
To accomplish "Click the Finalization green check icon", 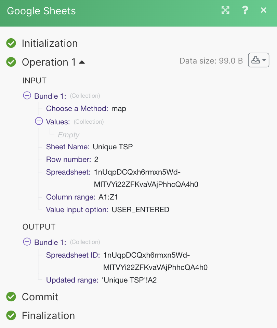I will (x=11, y=315).
